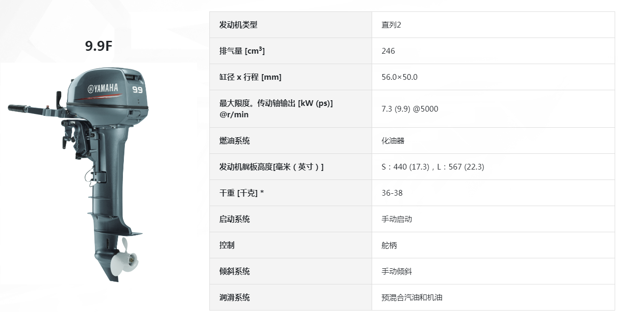The width and height of the screenshot is (618, 312).
Task: Click the 舵柄 control value cell
Action: tap(494, 245)
